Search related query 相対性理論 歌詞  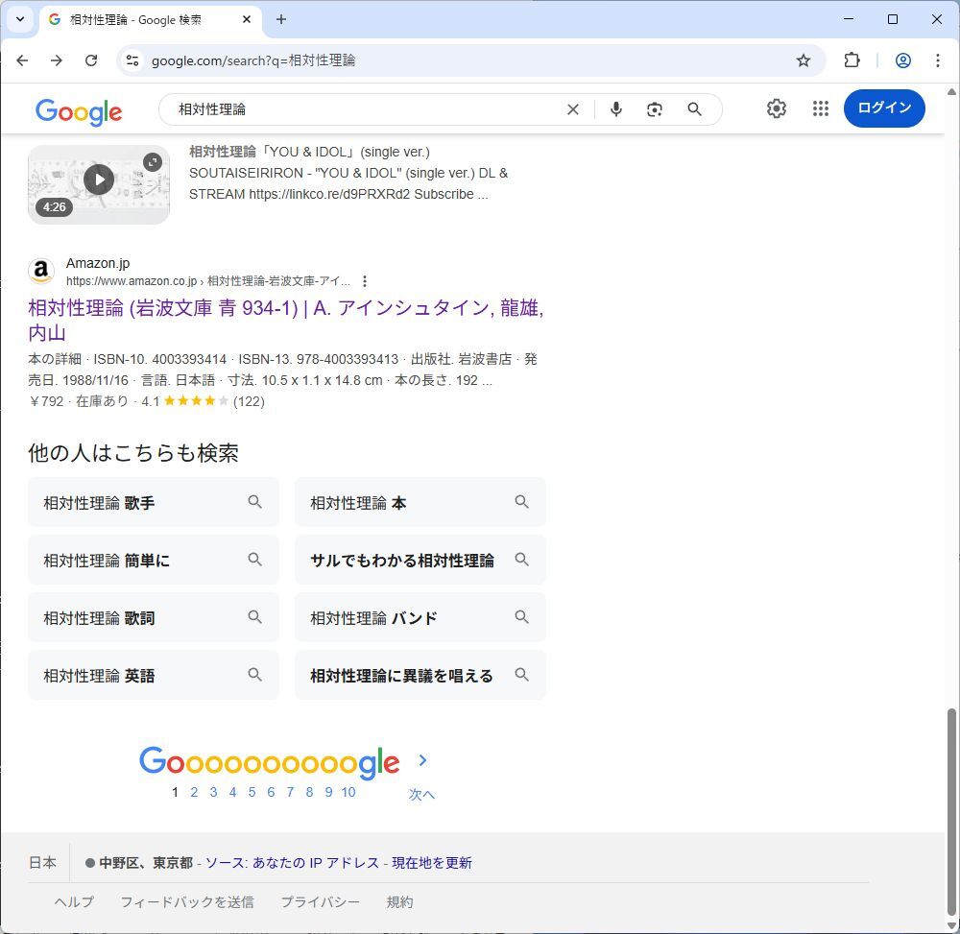pos(153,617)
